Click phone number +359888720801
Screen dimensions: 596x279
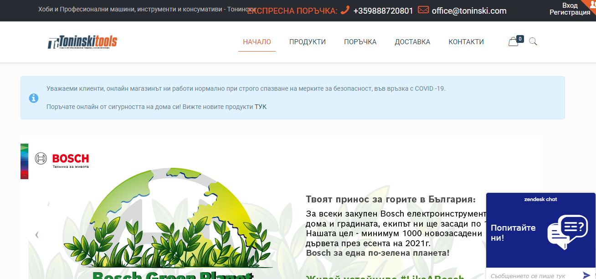pyautogui.click(x=383, y=10)
